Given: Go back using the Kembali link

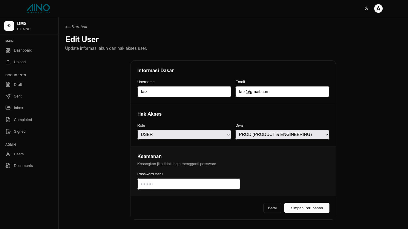Looking at the screenshot, I should coord(76,27).
